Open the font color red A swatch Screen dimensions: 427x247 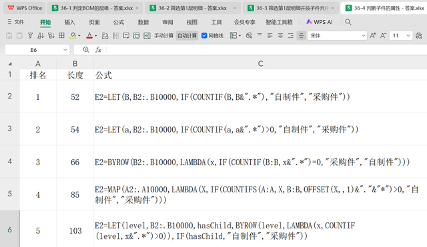(x=89, y=35)
